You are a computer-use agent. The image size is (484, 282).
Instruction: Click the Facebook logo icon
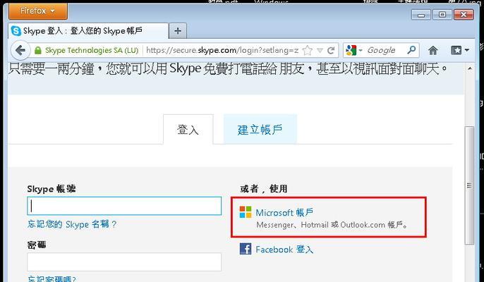click(246, 249)
